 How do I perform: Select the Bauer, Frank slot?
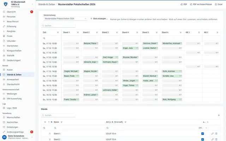tap(71, 76)
